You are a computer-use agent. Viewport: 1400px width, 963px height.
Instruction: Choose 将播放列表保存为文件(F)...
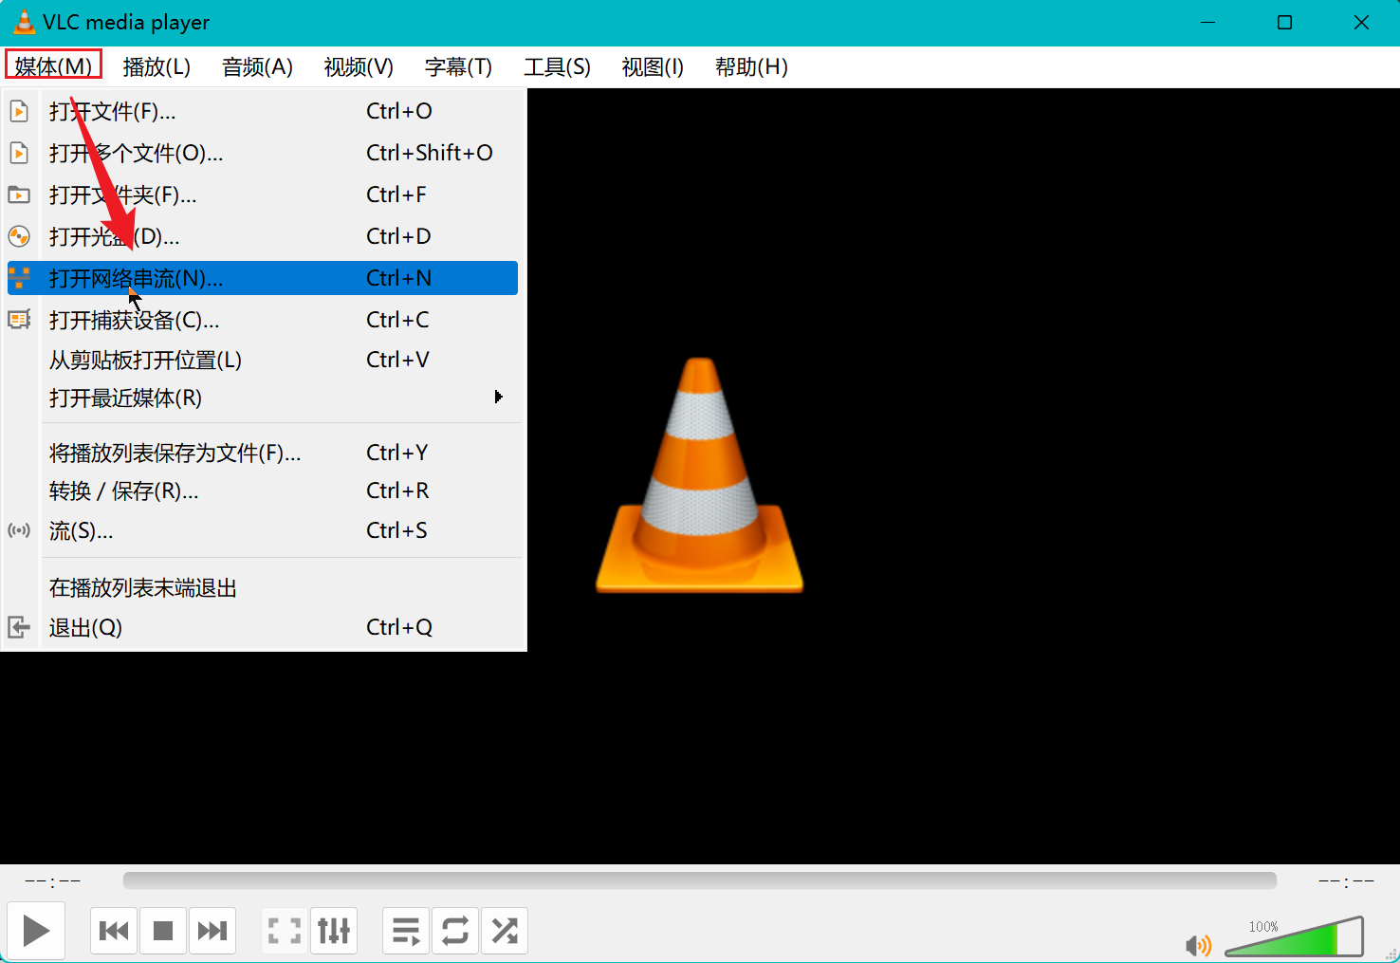[x=263, y=453]
